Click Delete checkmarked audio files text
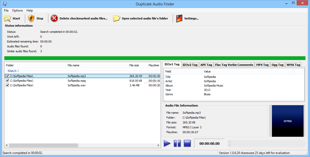The height and width of the screenshot is (157, 310). (84, 18)
